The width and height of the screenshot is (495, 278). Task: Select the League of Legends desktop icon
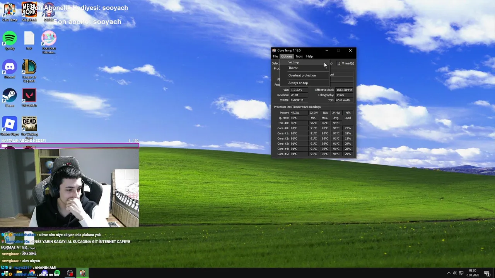tap(29, 71)
